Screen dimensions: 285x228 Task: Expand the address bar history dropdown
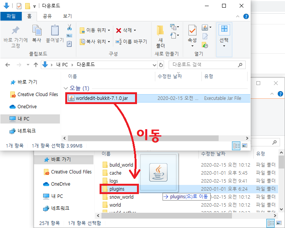[154, 65]
